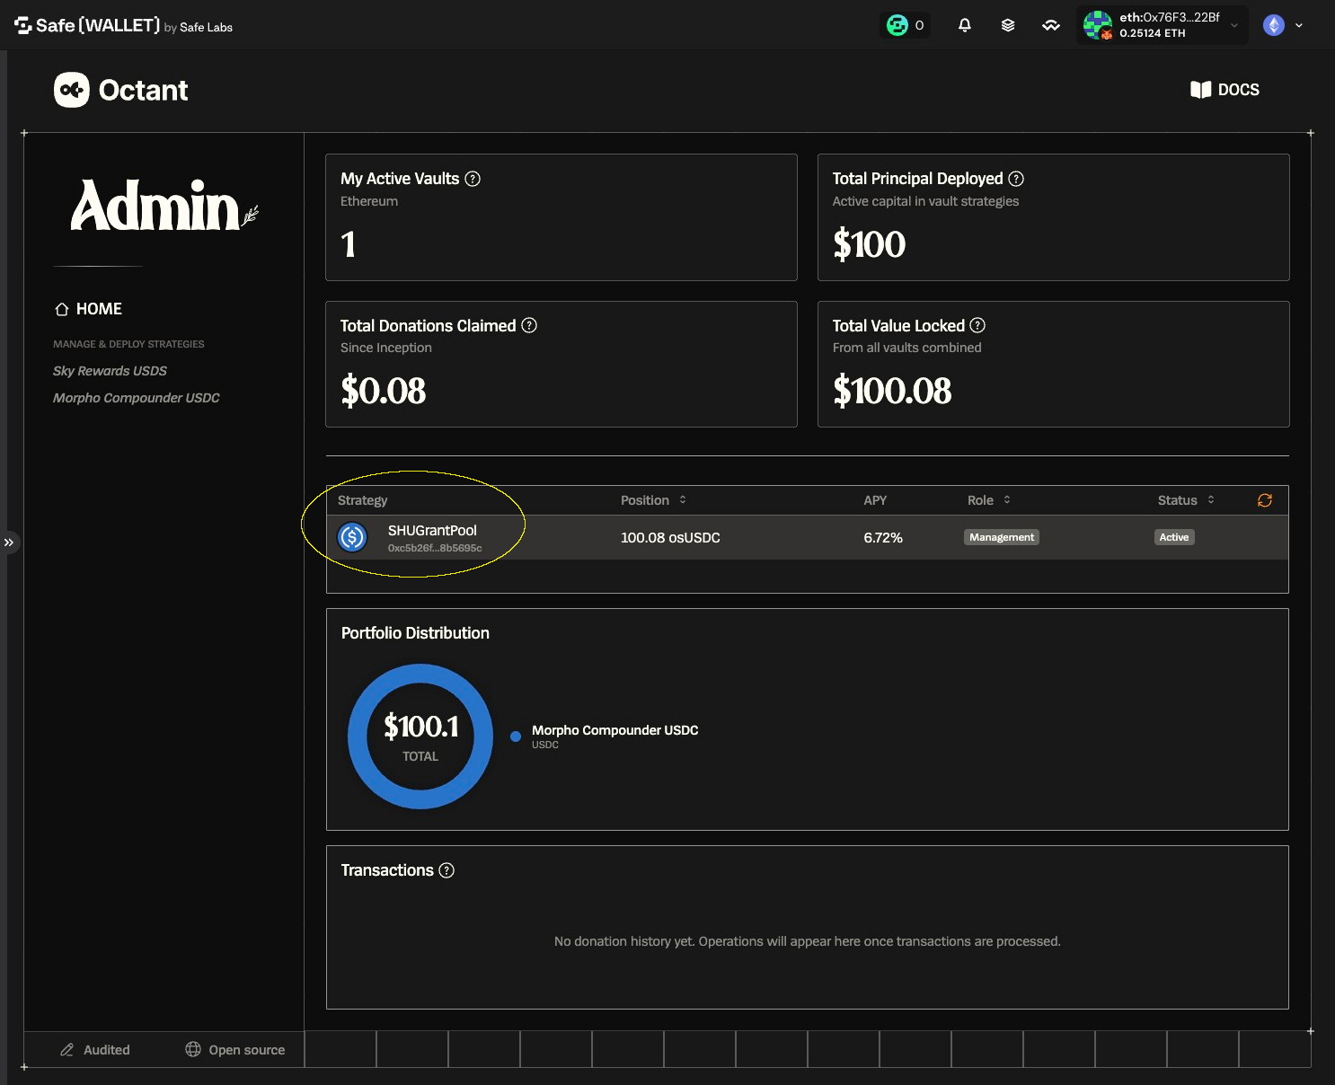The height and width of the screenshot is (1085, 1335).
Task: Expand the connected wallet account dropdown
Action: click(x=1234, y=25)
